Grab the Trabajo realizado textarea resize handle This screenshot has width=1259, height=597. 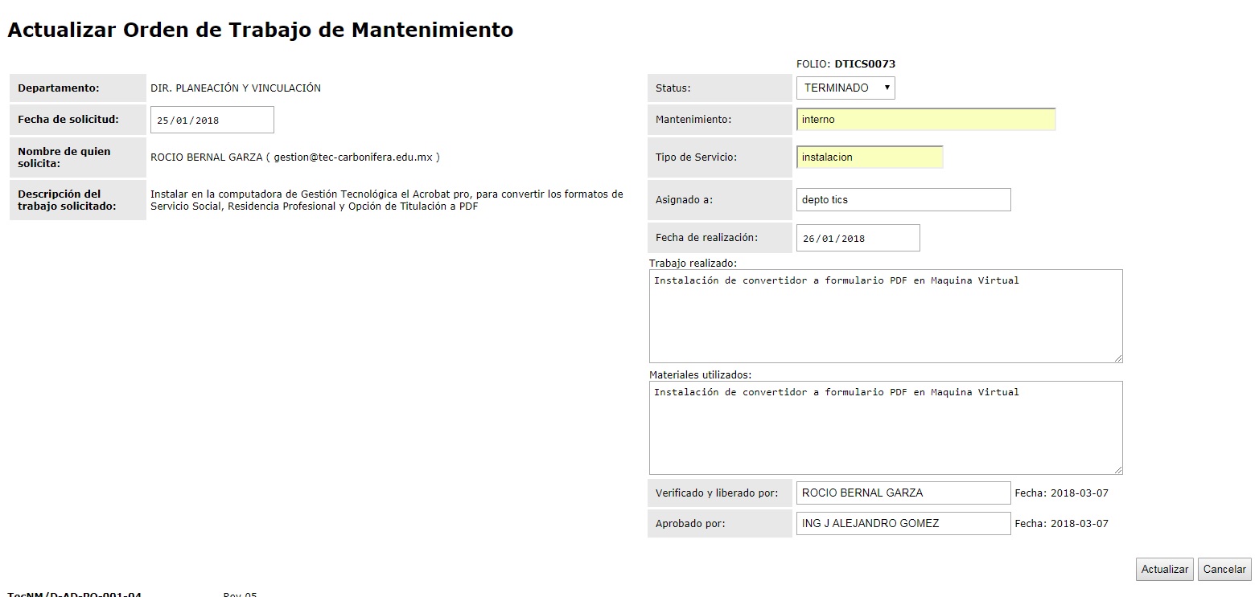pos(1117,358)
